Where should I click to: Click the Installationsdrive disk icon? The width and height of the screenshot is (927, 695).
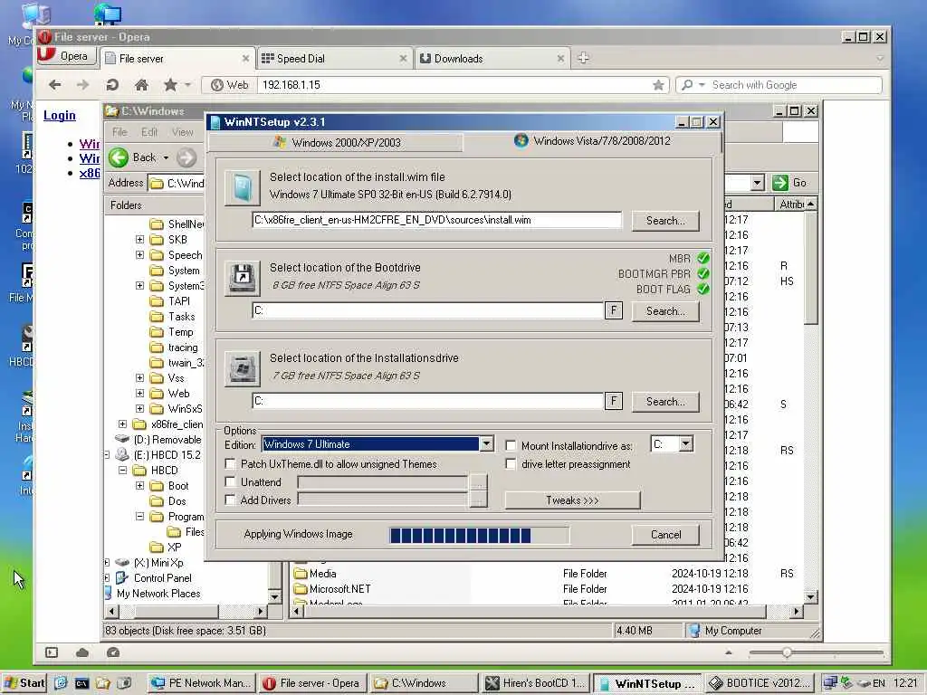pos(242,369)
